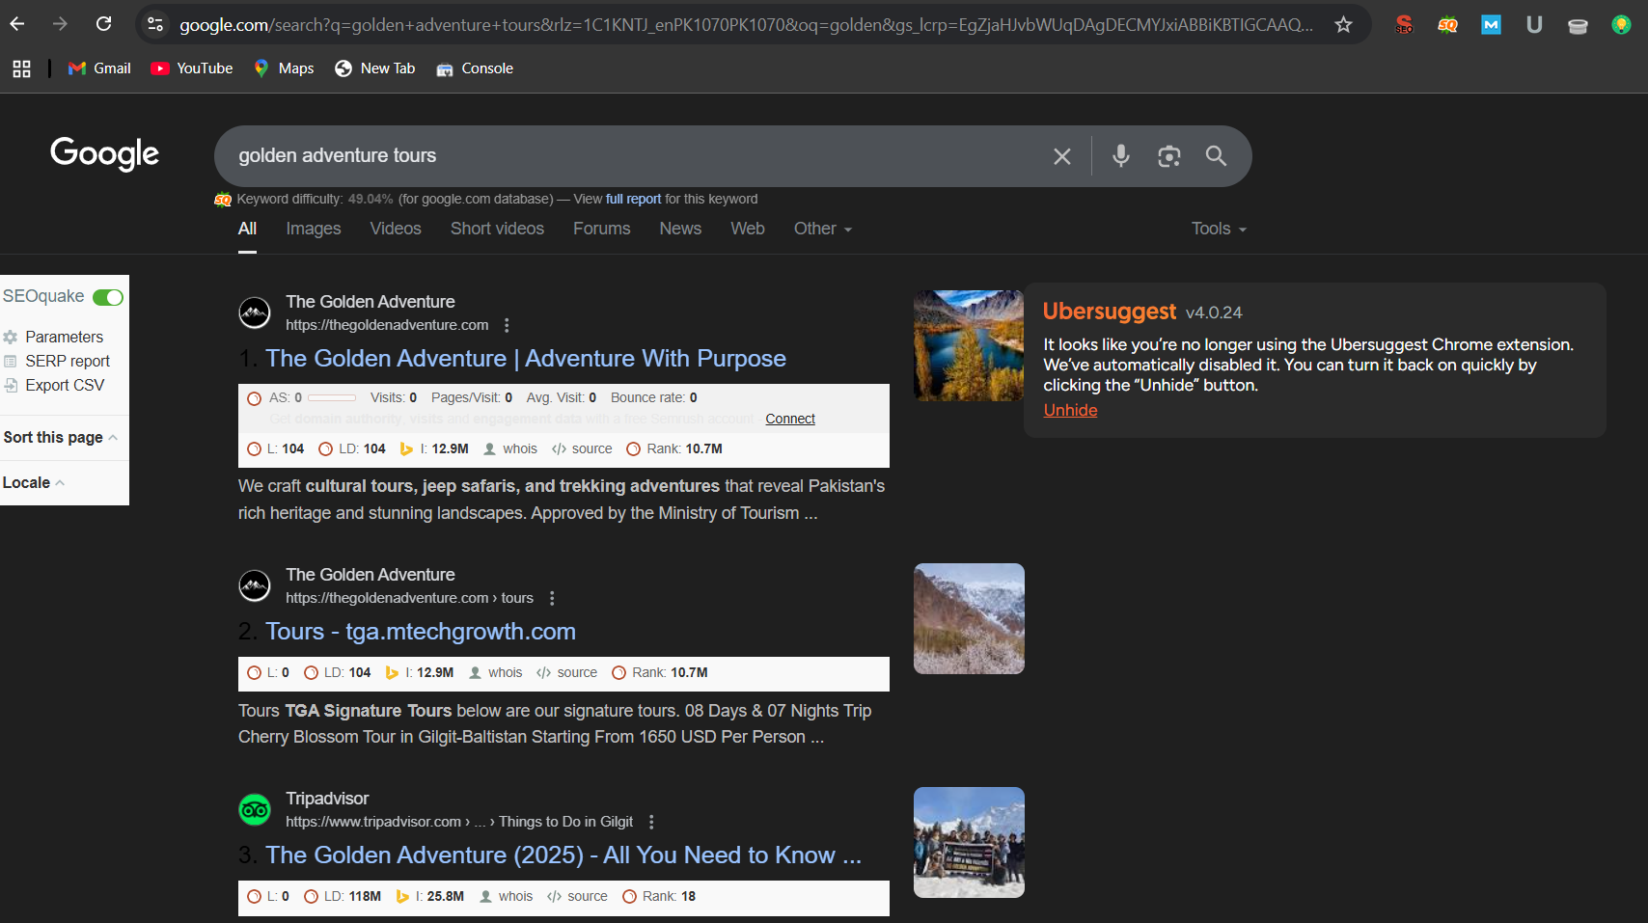Open more options for the Tripadvisor result

click(651, 822)
